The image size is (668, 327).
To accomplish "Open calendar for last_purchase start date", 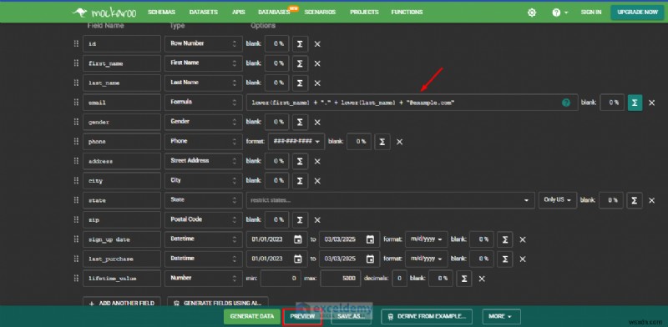I will (x=298, y=259).
